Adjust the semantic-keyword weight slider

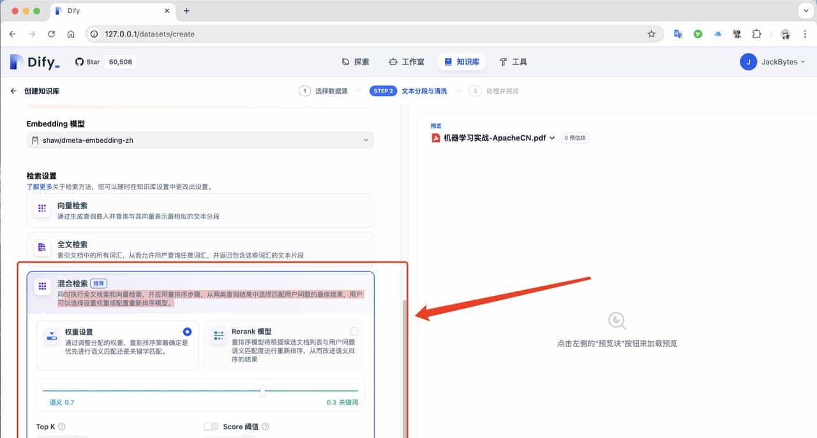point(263,392)
